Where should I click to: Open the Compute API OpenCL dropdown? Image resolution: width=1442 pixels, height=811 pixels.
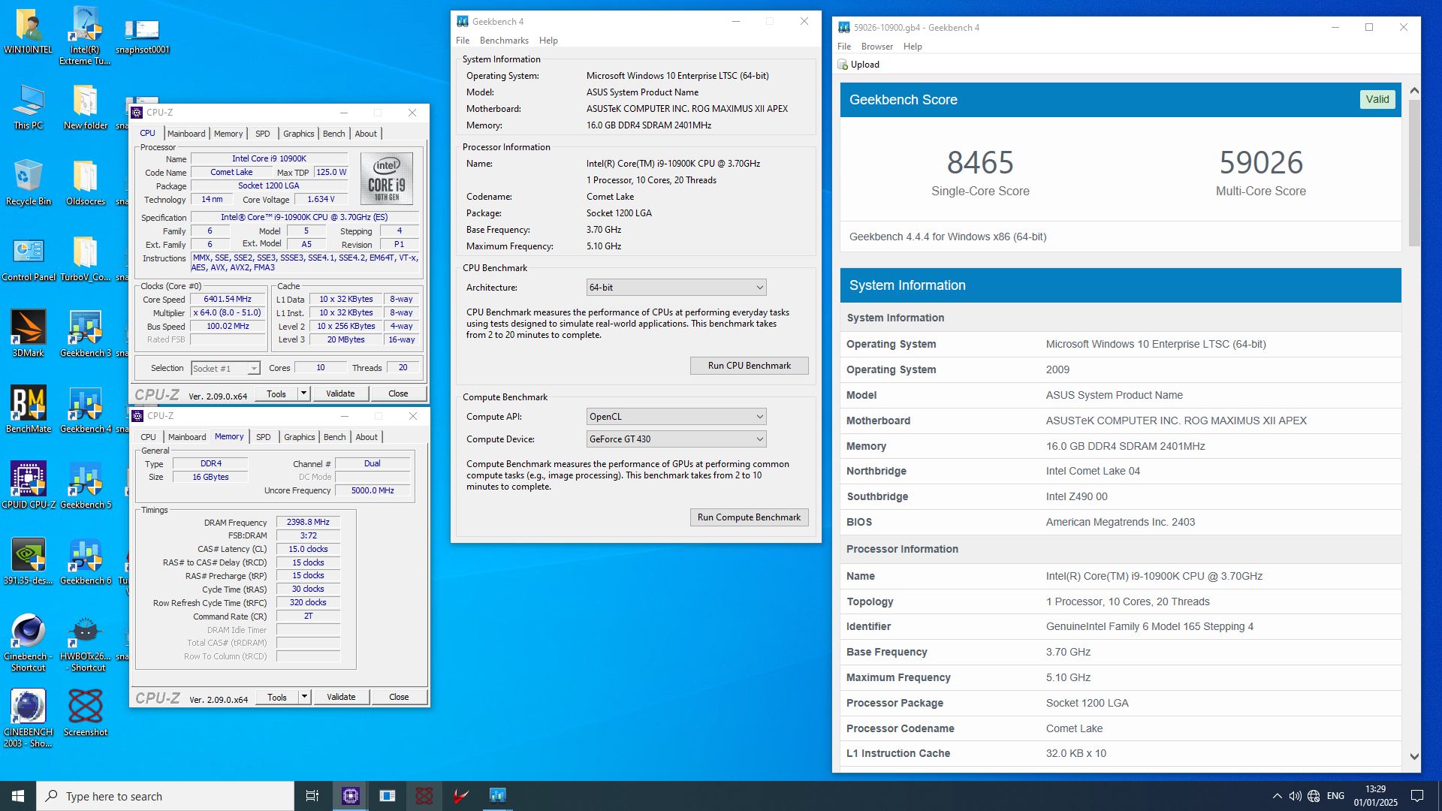676,417
